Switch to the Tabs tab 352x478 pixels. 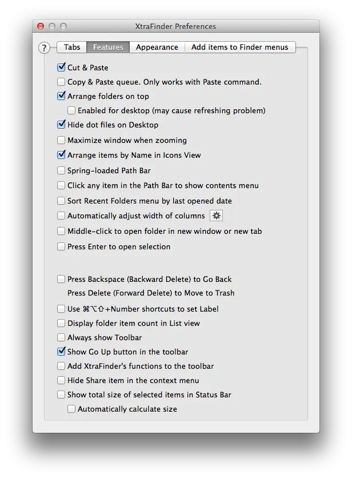tap(72, 47)
